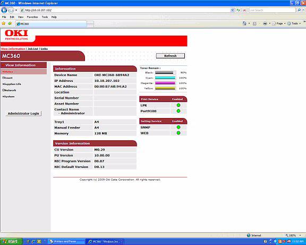306x245 pixels.
Task: Go forward with the browser Forward arrow
Action: pyautogui.click(x=11, y=10)
